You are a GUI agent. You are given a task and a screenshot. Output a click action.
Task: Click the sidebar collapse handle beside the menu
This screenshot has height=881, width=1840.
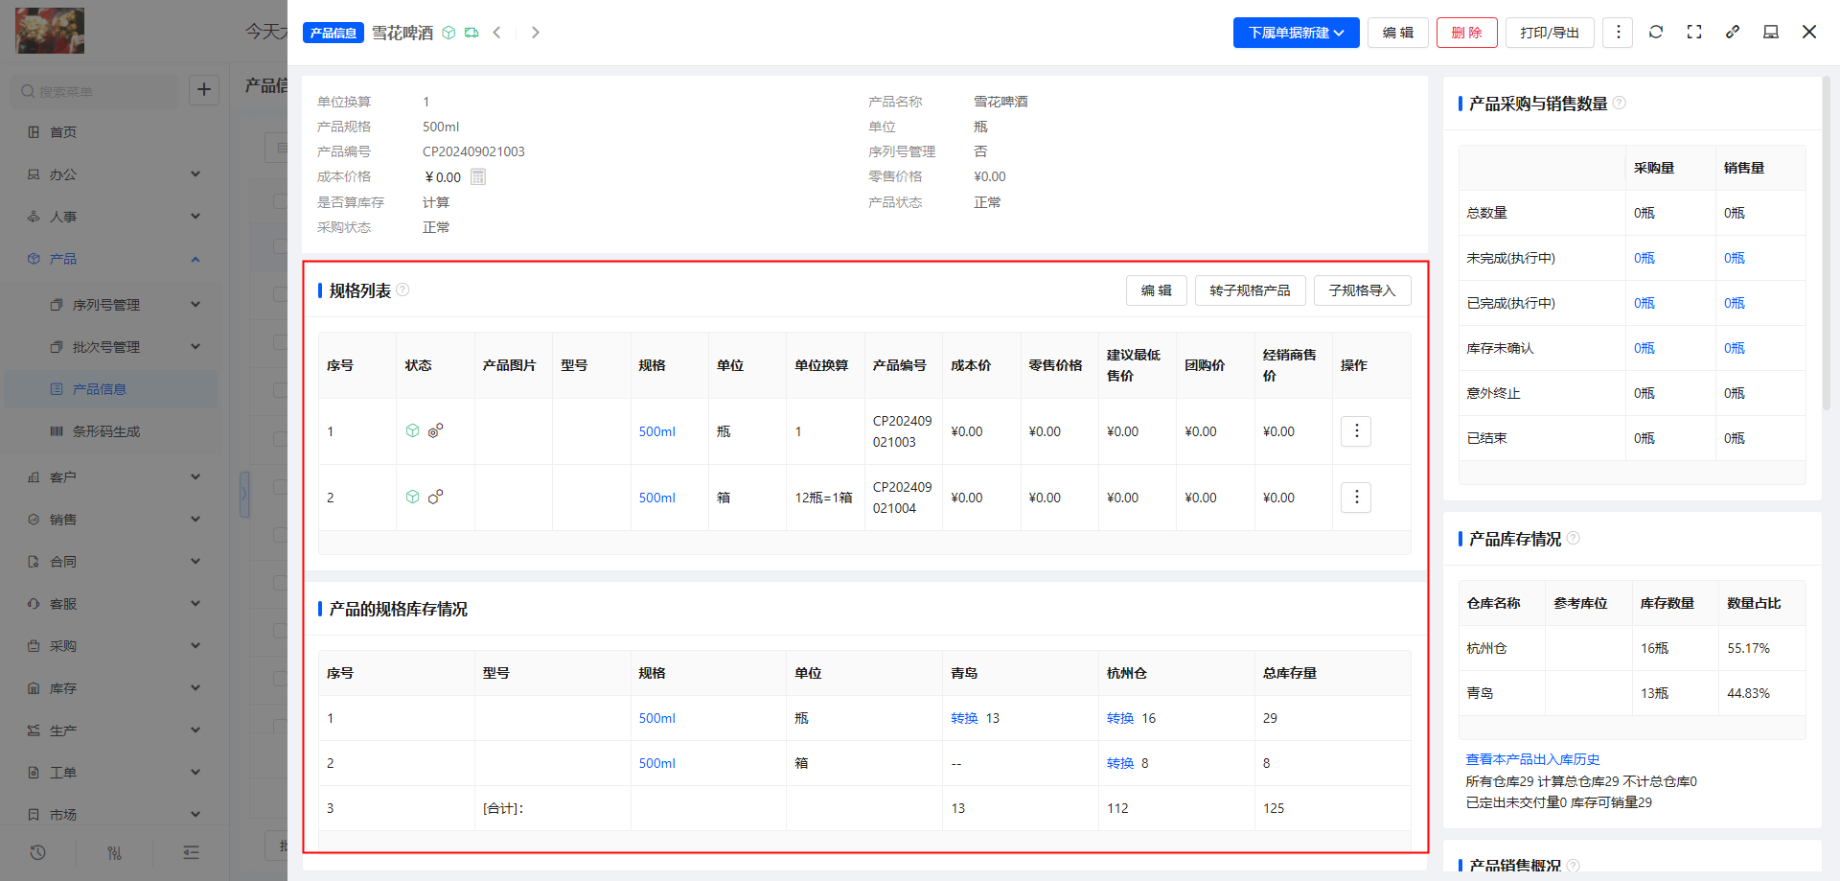pos(244,495)
